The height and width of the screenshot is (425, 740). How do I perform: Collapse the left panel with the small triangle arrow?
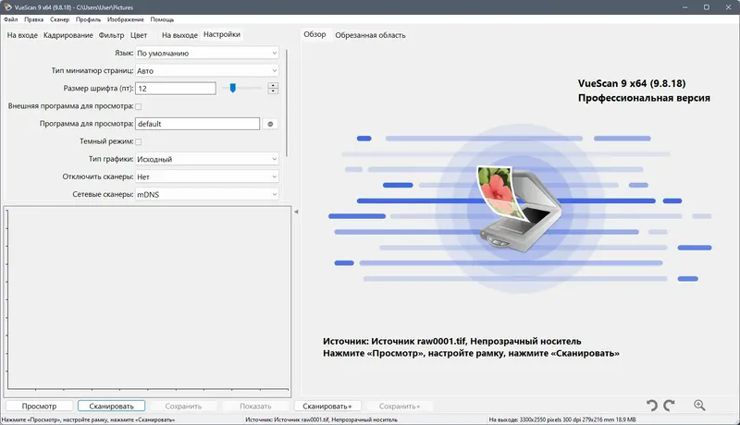(296, 212)
